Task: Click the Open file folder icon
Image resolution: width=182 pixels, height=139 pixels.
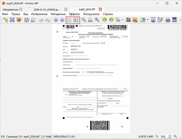Action: (x=6, y=20)
